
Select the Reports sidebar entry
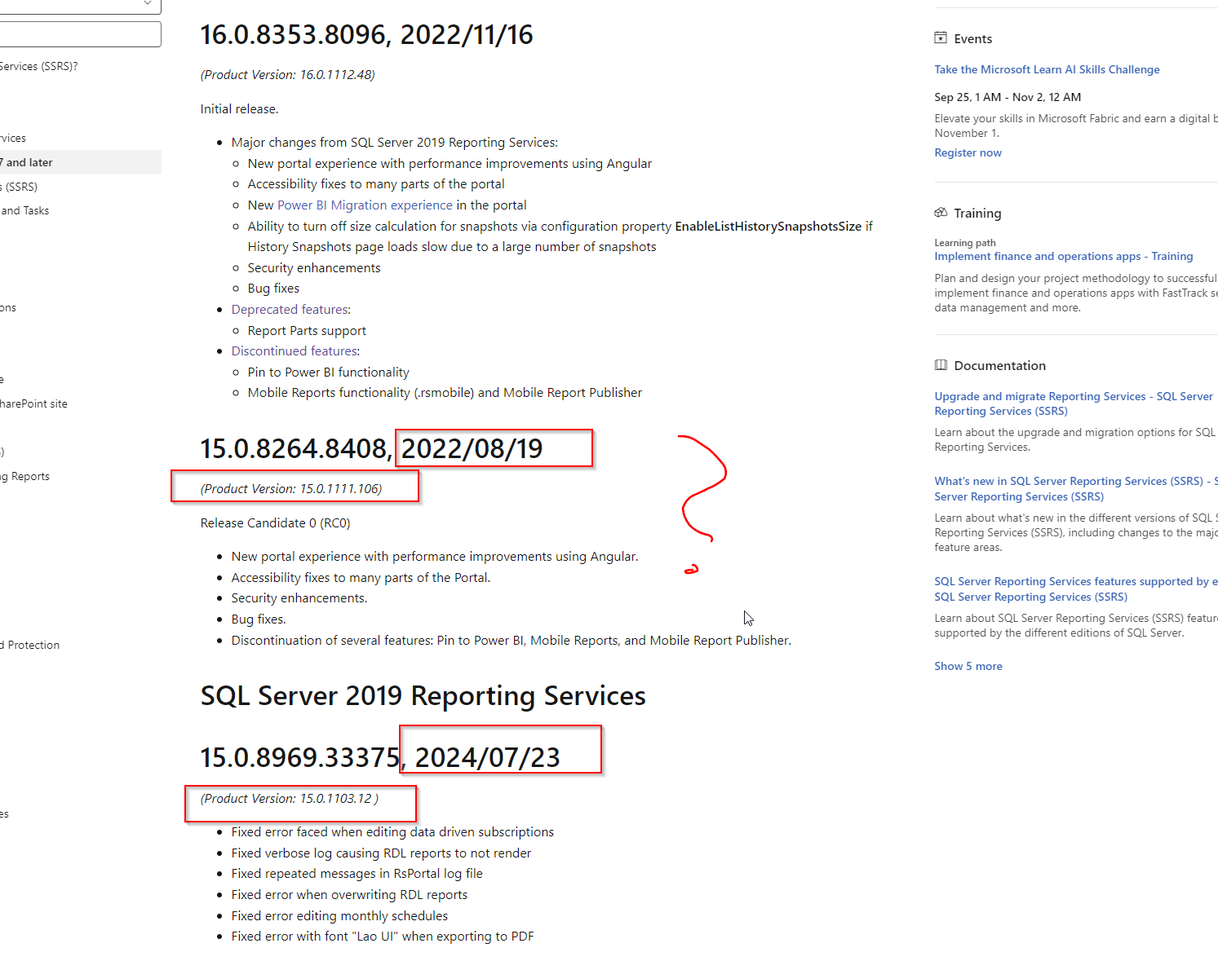pos(25,476)
